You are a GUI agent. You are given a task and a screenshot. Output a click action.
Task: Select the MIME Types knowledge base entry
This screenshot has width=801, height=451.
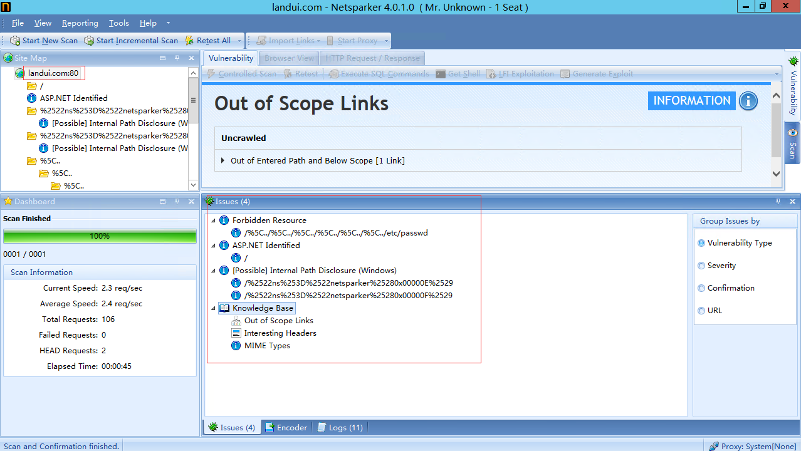pyautogui.click(x=266, y=346)
